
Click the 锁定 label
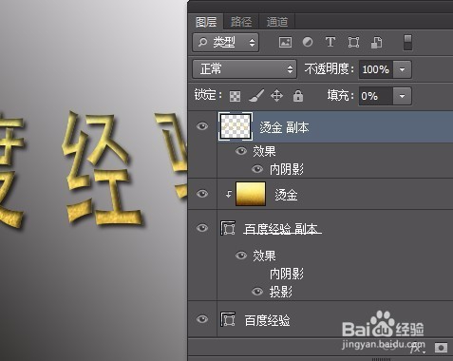[208, 95]
